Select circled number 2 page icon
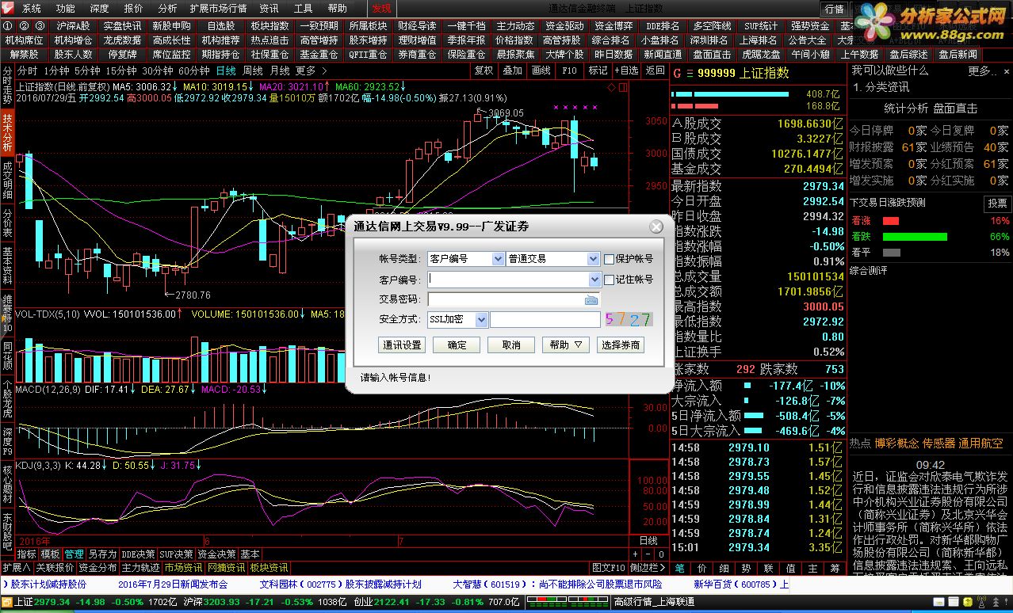 (x=22, y=26)
